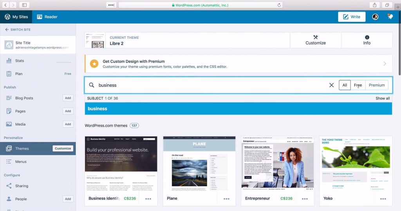Toggle the Safari sidebar

click(24, 5)
